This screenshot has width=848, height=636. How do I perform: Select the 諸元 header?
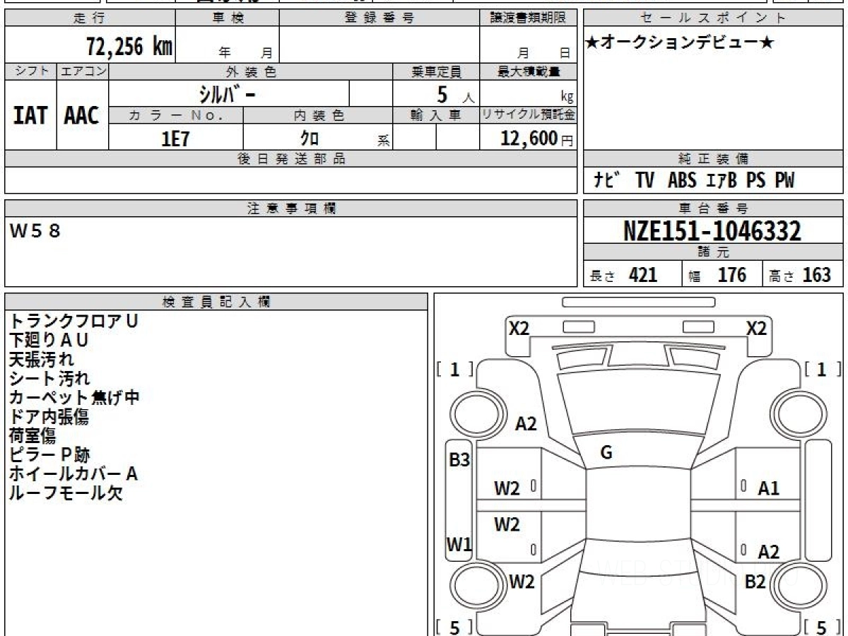(714, 252)
